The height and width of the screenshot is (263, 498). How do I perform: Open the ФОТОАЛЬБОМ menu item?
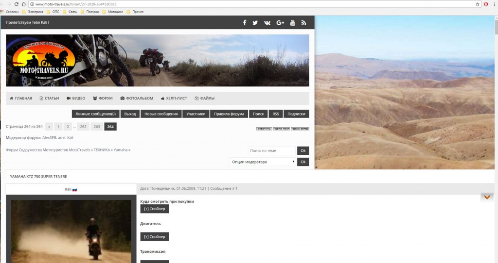pyautogui.click(x=137, y=98)
